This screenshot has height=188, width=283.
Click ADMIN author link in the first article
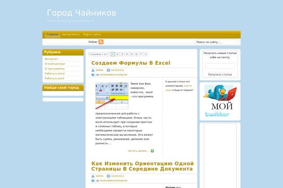100,70
